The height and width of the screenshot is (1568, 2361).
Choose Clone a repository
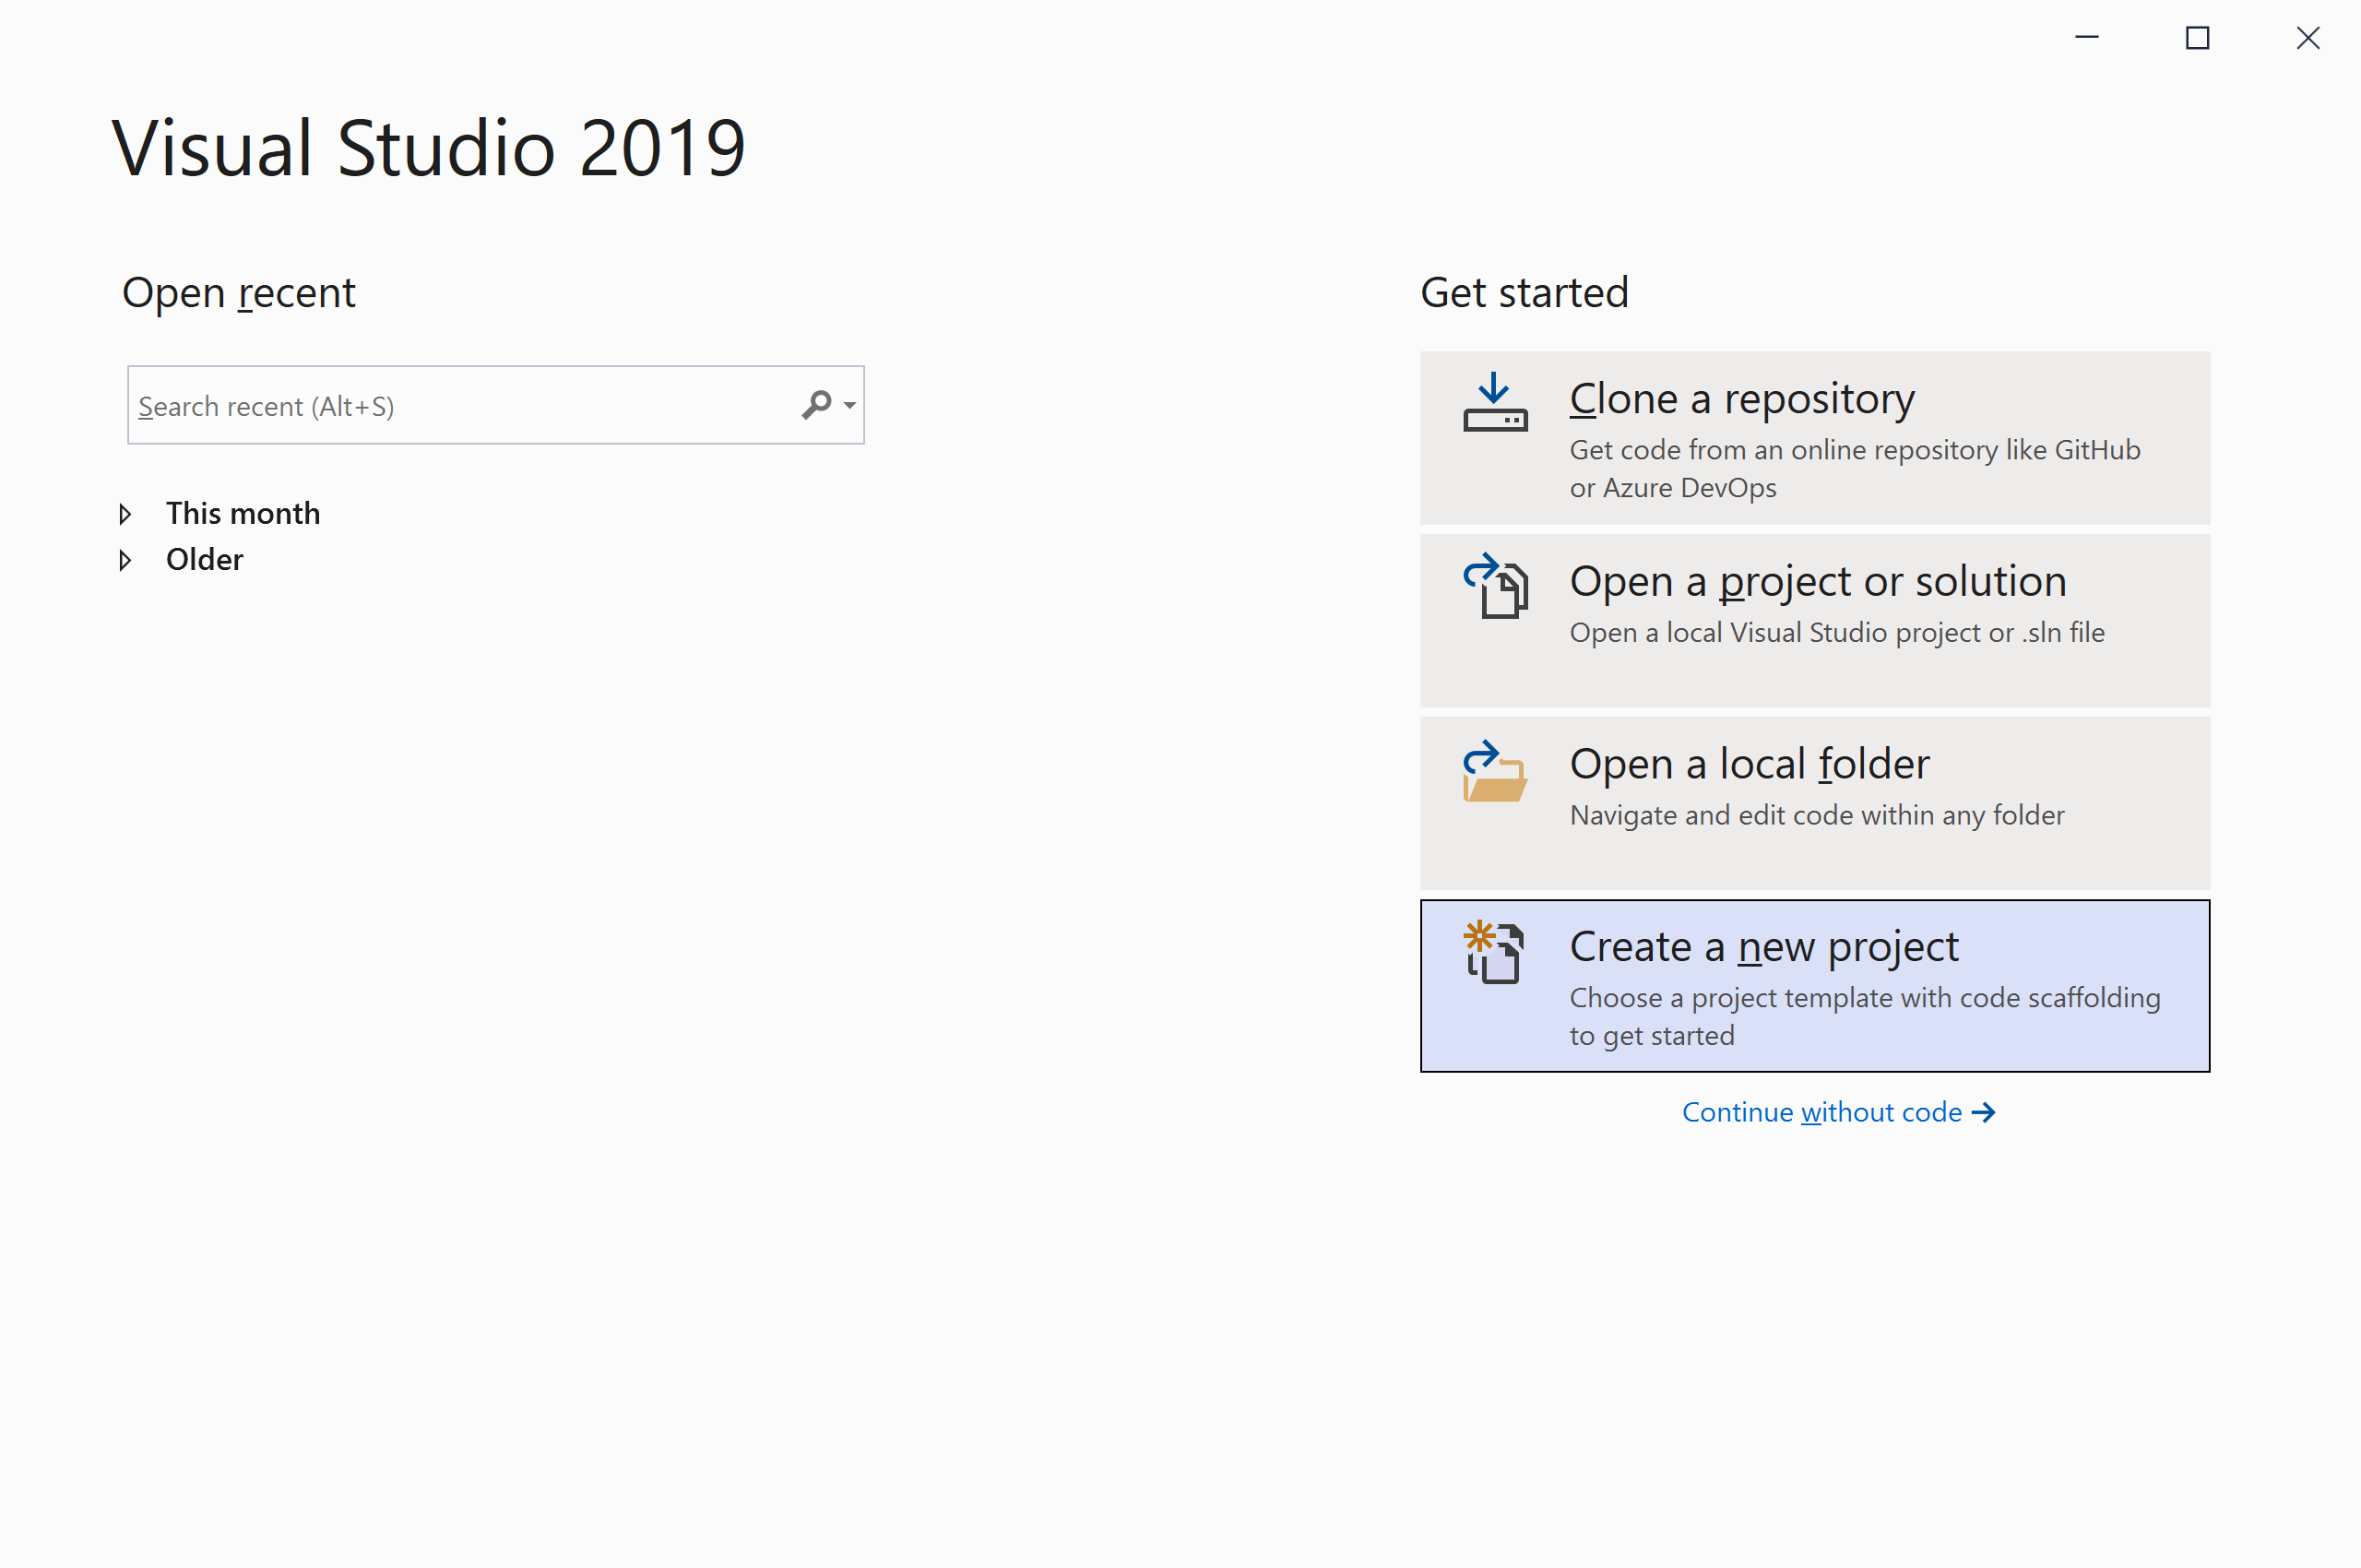pos(1814,438)
